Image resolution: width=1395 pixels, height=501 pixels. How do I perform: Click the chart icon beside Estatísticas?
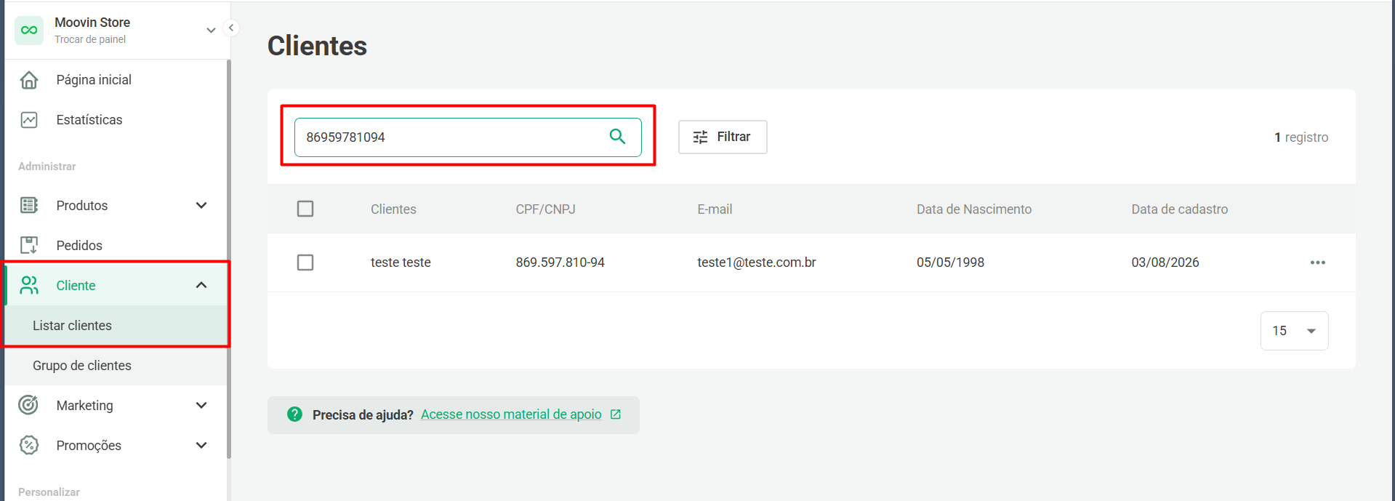pos(29,120)
